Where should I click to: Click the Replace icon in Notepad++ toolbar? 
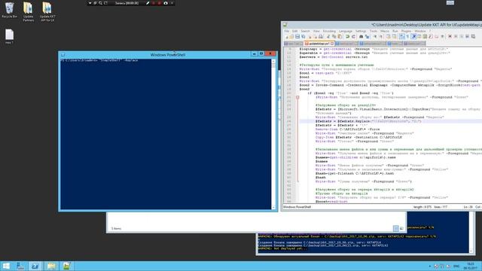[367, 37]
